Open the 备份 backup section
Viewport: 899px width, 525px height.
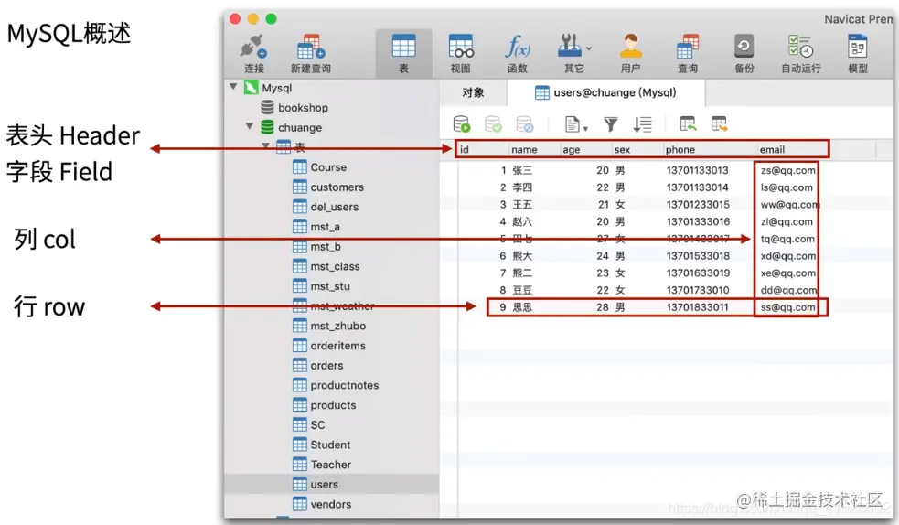(x=744, y=54)
